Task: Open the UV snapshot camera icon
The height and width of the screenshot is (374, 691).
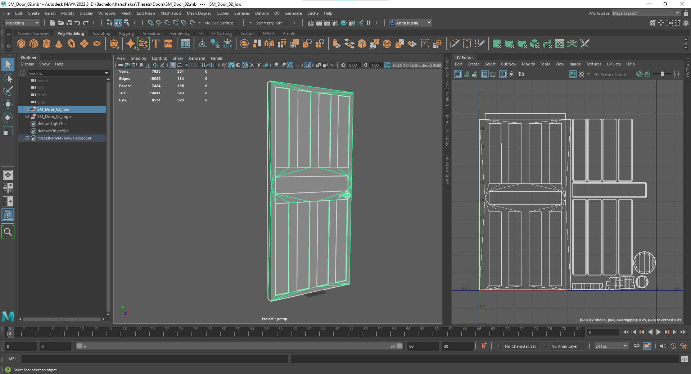Action: coord(521,74)
